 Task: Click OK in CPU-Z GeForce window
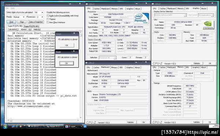click(x=210, y=63)
